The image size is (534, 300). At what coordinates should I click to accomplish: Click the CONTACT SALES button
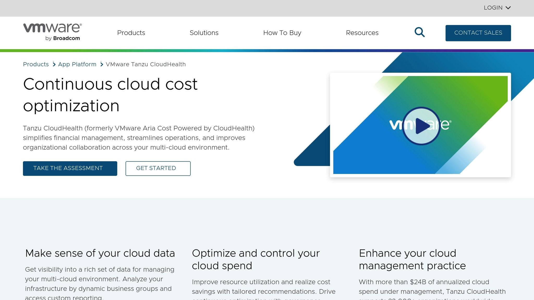pos(478,33)
